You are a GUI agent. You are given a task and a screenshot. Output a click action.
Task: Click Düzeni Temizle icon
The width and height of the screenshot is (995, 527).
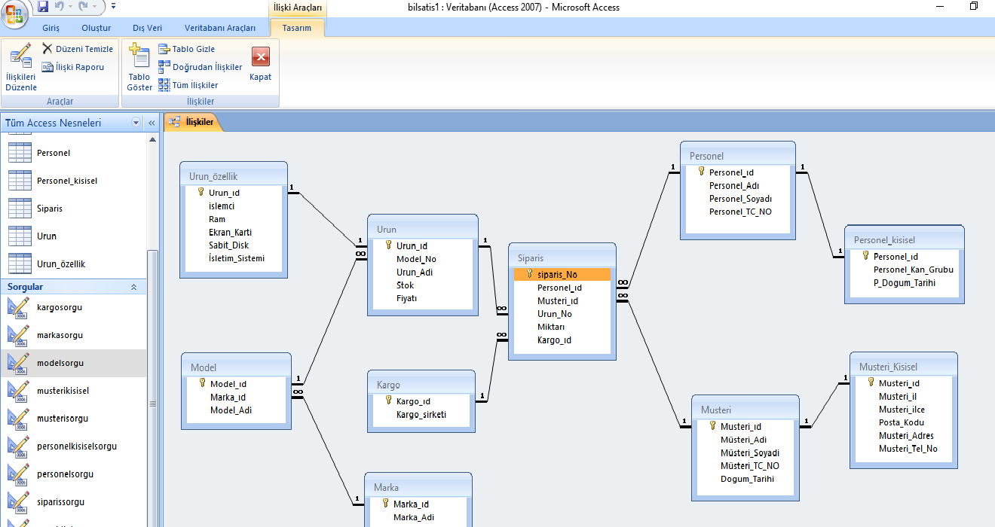pyautogui.click(x=48, y=49)
